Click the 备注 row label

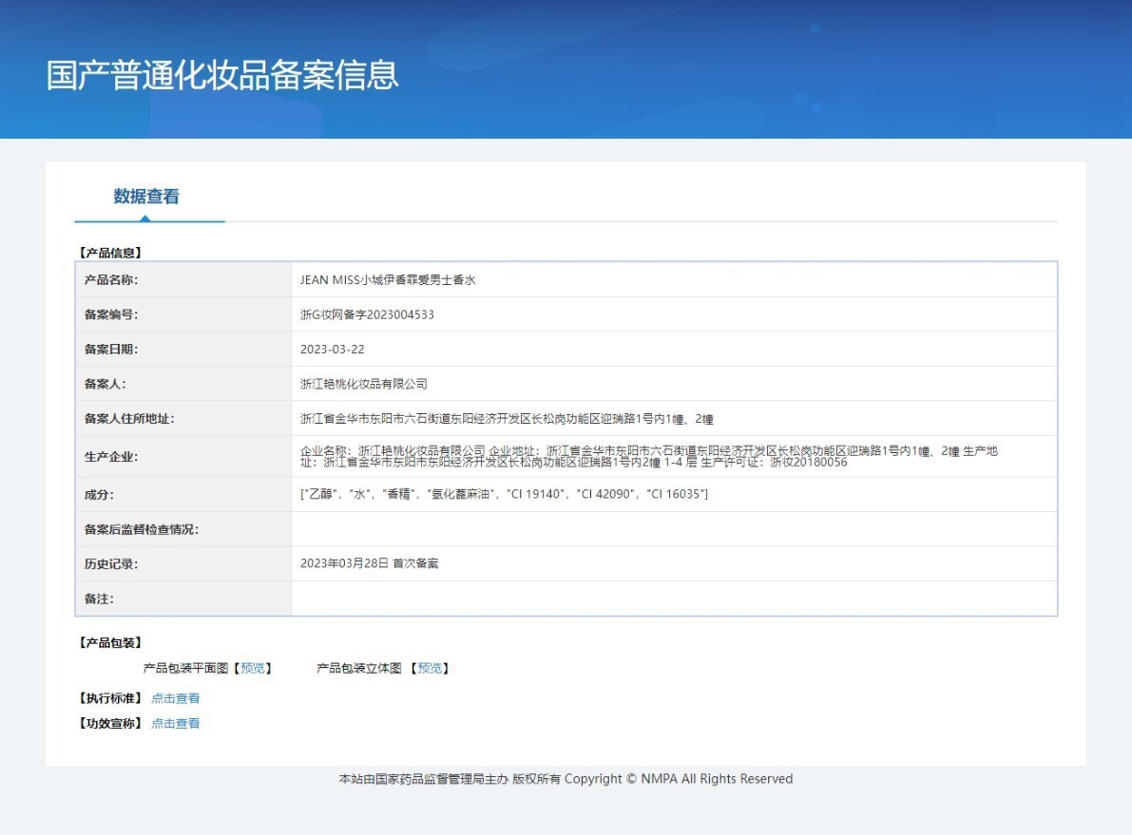coord(99,598)
